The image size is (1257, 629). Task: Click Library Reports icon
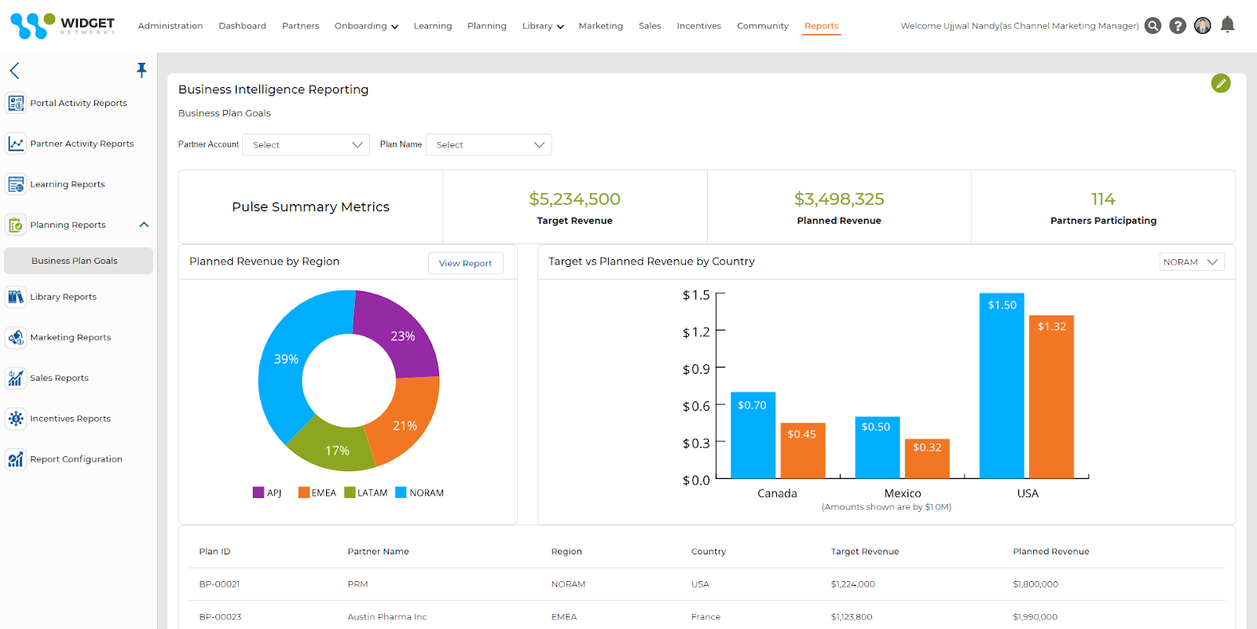coord(16,297)
